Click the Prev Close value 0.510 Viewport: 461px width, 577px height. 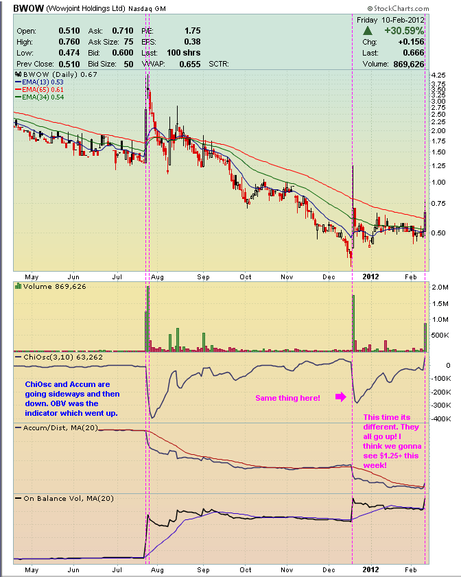pyautogui.click(x=69, y=64)
